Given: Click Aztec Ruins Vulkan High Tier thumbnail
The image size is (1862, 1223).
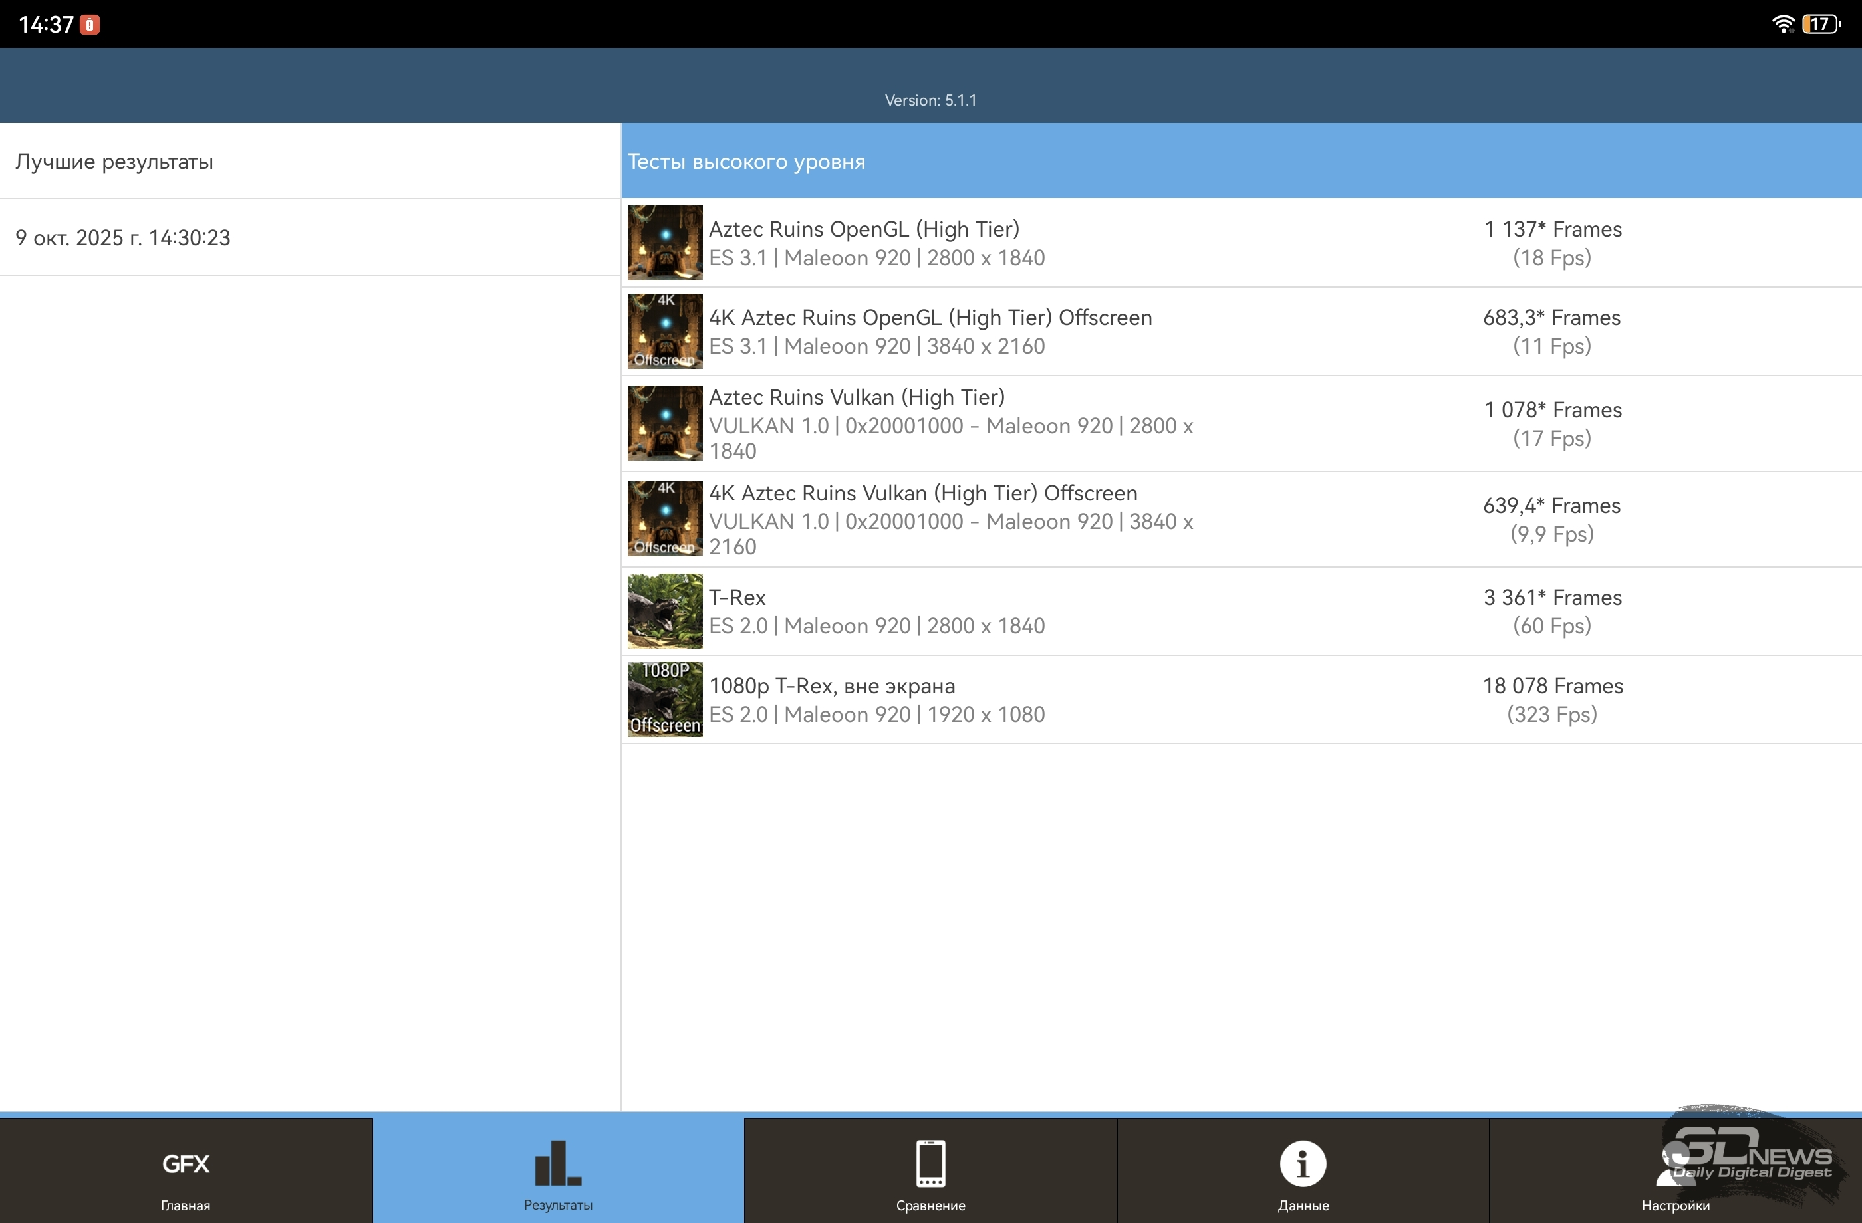Looking at the screenshot, I should point(665,423).
